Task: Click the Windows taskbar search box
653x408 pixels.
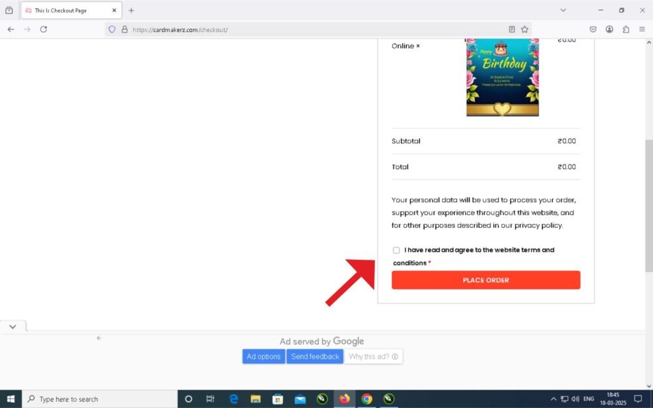Action: tap(100, 399)
